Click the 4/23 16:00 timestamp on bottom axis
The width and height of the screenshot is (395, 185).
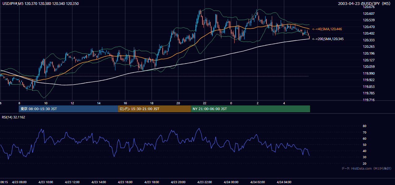[125, 182]
